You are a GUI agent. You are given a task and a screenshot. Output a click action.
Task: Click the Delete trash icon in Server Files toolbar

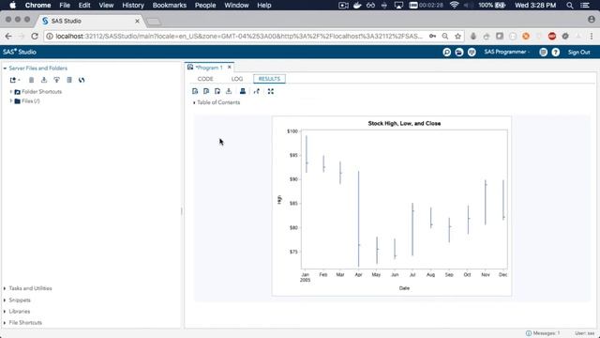click(x=31, y=80)
